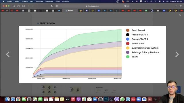Viewport: 184px width, 103px height.
Task: Open the Закладки menu
Action: tap(49, 1)
